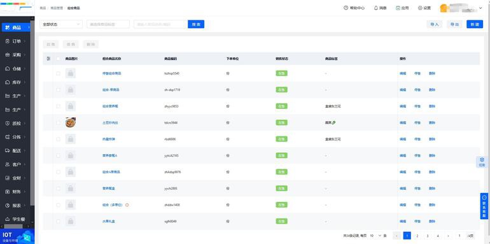Check the checkbox for the 土豆炒肉丝 row
The image size is (490, 244).
59,122
